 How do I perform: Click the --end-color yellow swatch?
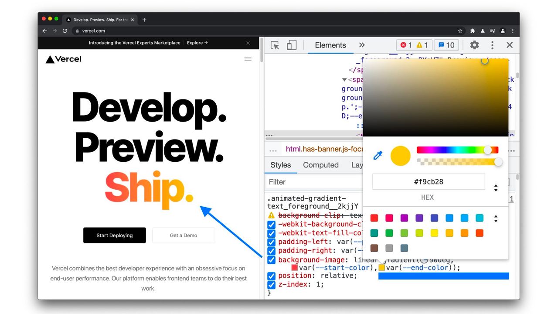pos(381,268)
